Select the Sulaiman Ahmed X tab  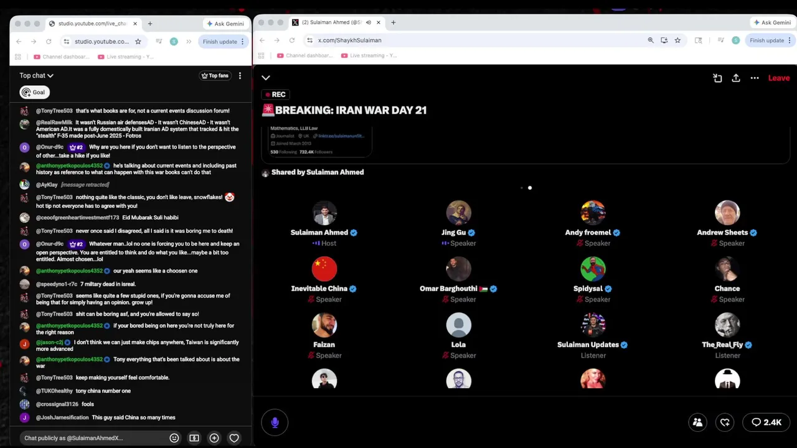[x=336, y=22]
